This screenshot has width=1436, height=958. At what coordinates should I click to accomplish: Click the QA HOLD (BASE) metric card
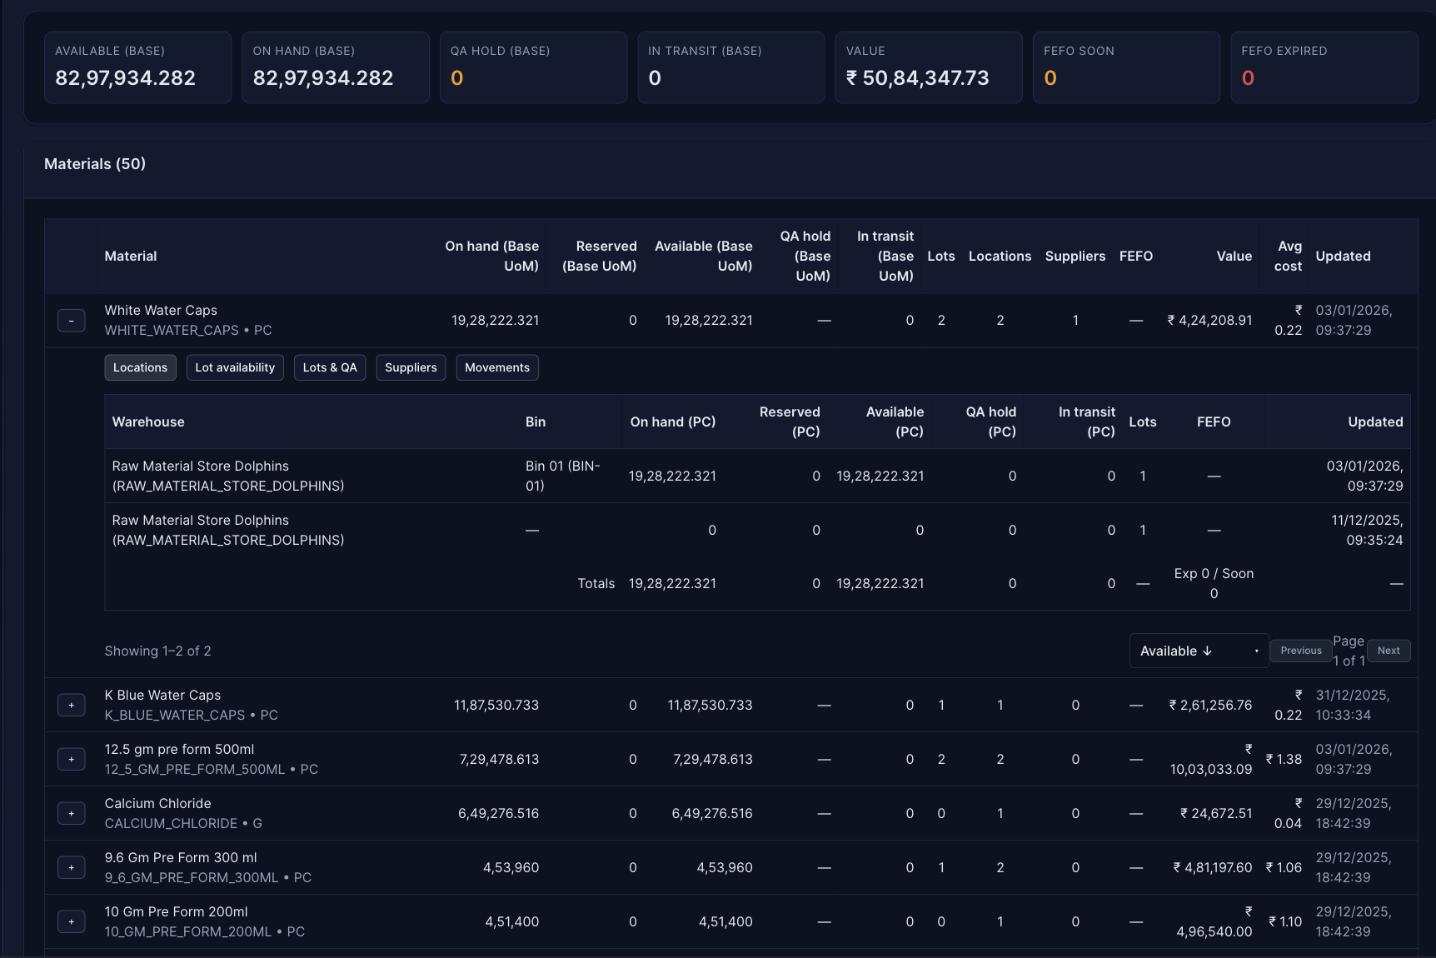533,67
